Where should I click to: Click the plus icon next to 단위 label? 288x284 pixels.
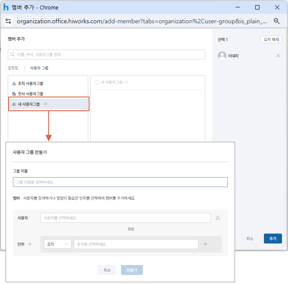[x=30, y=244]
